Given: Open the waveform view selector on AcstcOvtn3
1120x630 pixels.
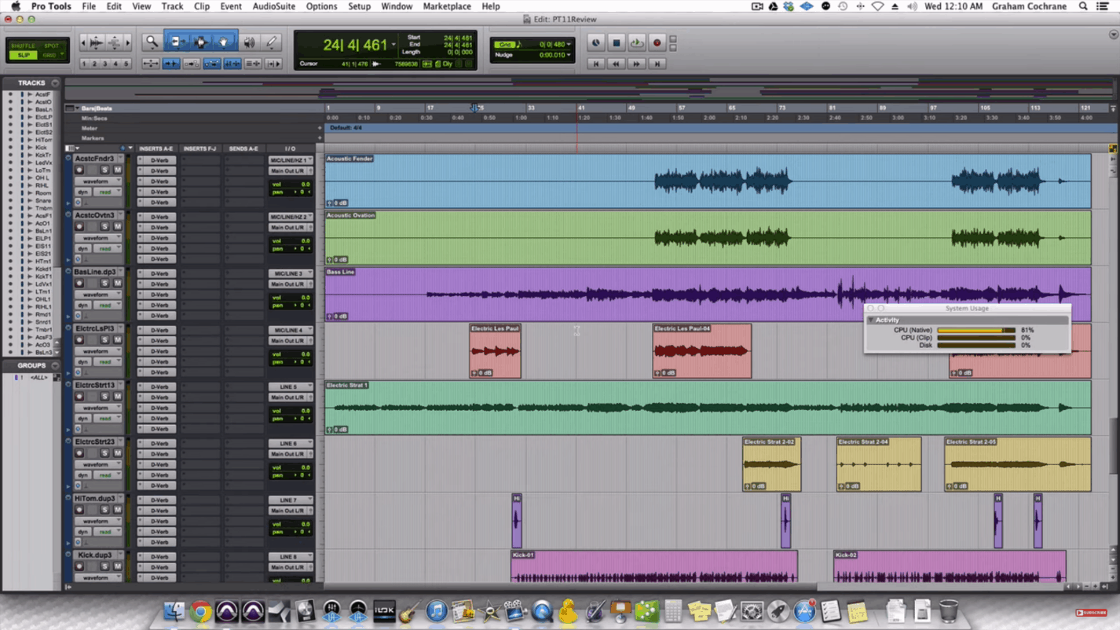Looking at the screenshot, I should tap(97, 238).
